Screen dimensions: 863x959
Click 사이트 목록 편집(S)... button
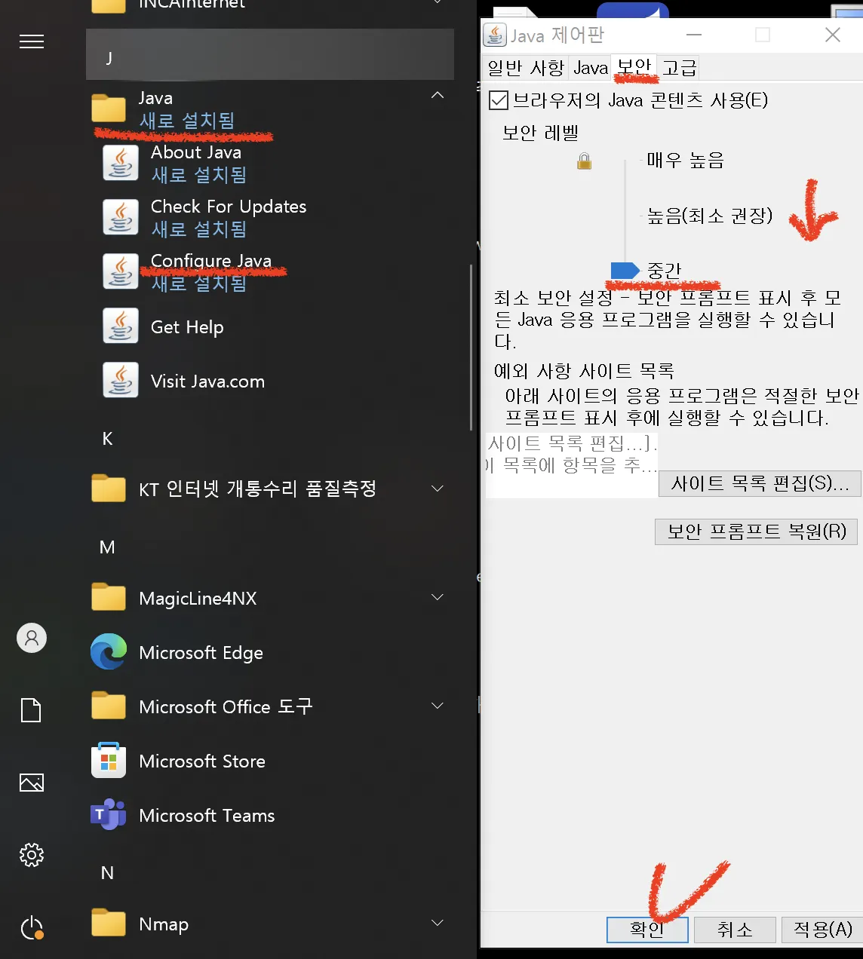click(760, 483)
